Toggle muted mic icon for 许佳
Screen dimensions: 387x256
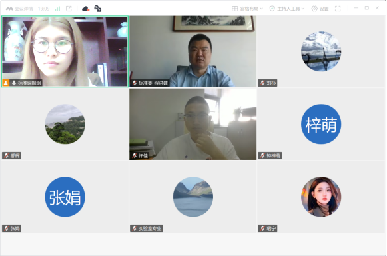pyautogui.click(x=135, y=156)
